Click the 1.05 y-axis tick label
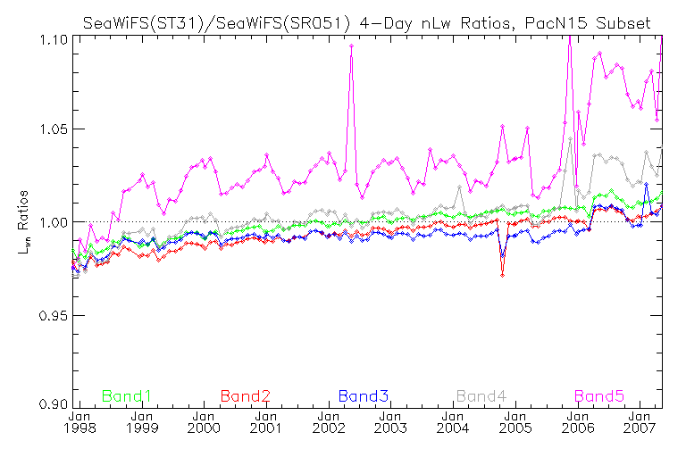The image size is (686, 457). coord(54,129)
